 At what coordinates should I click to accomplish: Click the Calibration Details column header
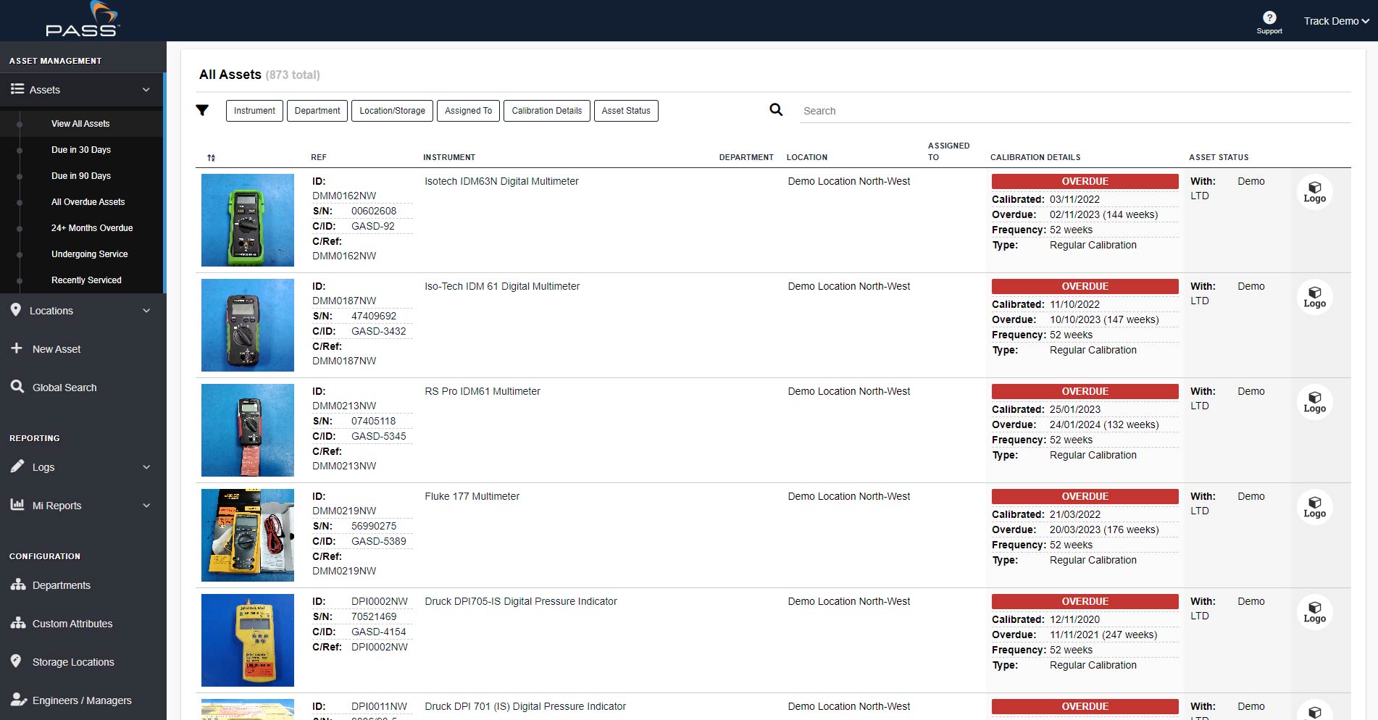click(x=1035, y=157)
